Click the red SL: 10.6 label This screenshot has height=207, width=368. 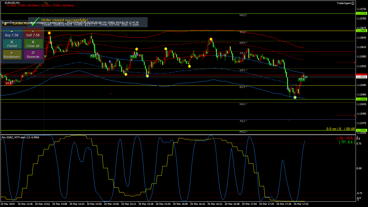pos(346,138)
